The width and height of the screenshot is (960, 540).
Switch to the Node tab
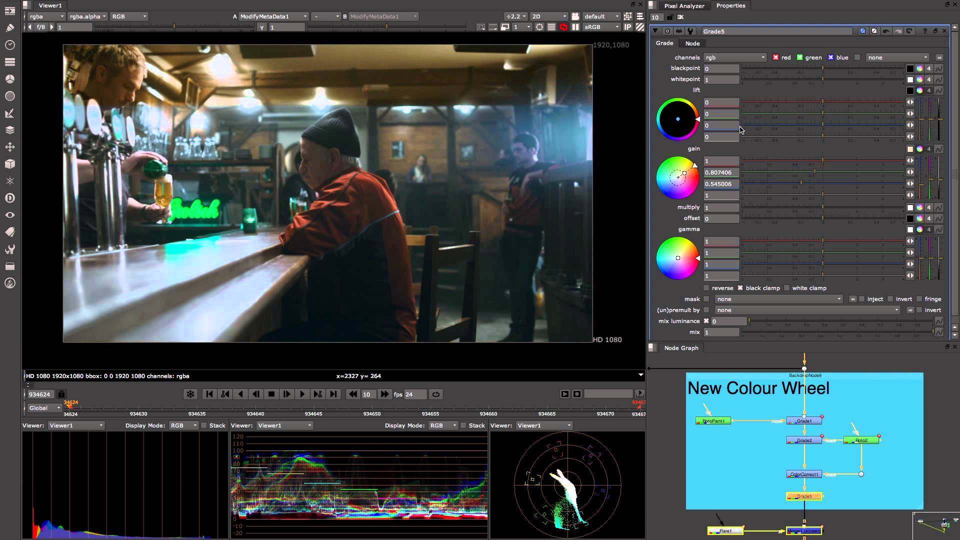(692, 43)
